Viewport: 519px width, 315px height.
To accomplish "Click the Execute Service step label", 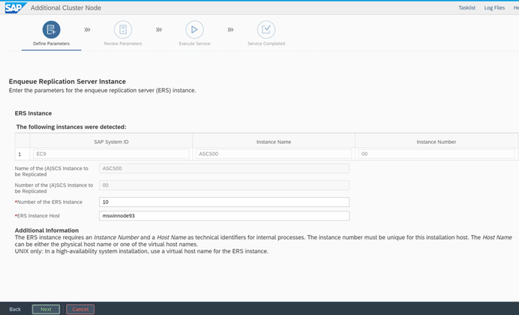I will pyautogui.click(x=195, y=43).
